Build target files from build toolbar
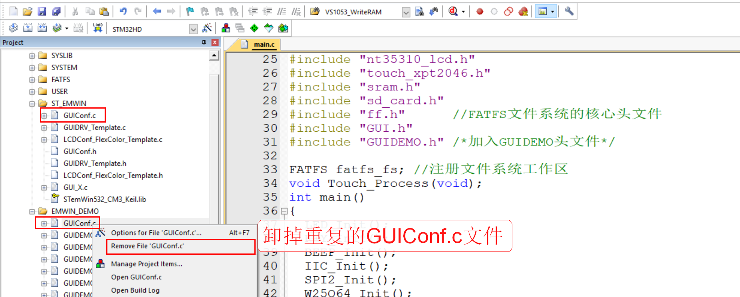Viewport: 740px width, 297px height. pyautogui.click(x=28, y=28)
